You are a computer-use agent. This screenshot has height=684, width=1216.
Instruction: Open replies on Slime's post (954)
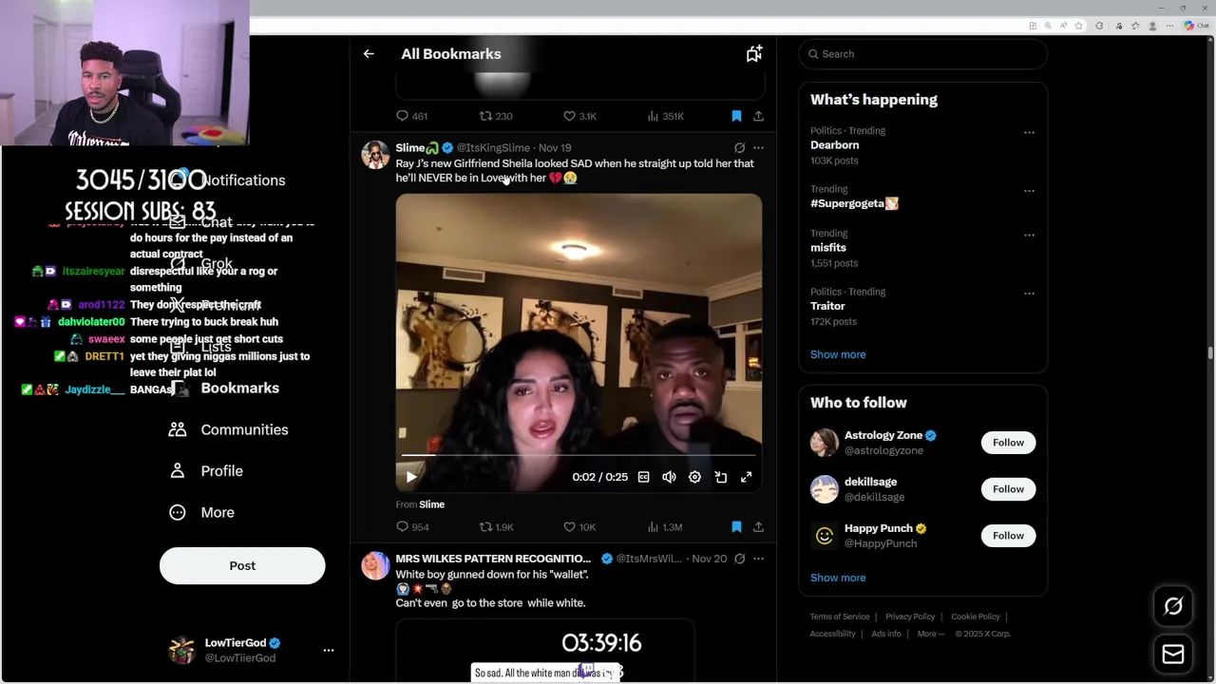click(x=412, y=527)
